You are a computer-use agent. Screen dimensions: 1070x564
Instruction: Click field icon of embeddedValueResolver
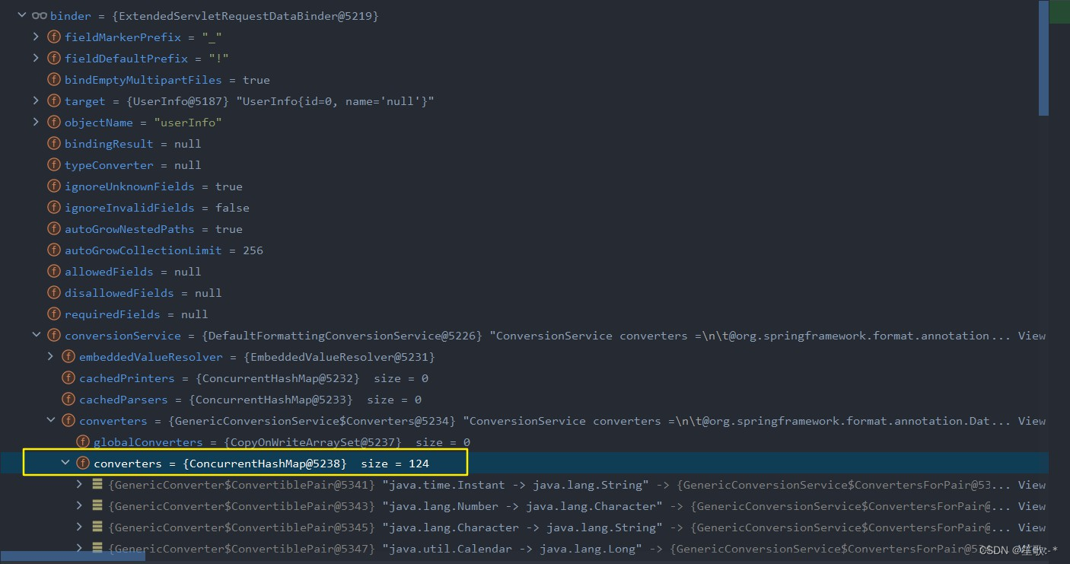[x=68, y=356]
